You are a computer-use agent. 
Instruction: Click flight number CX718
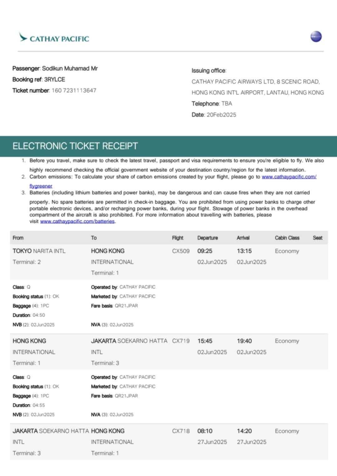181,431
